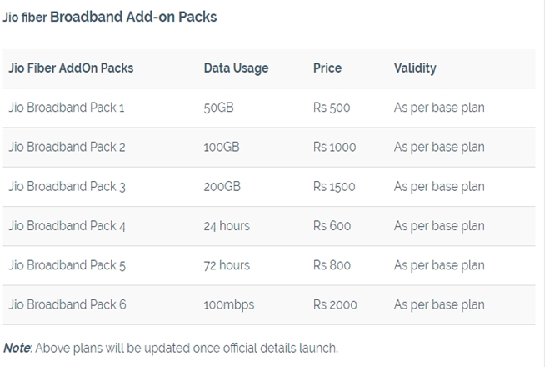
Task: Click the Jio Broadband Pack 1 cell
Action: tap(67, 108)
